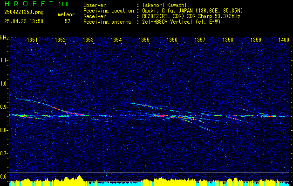Click the 1356 time marker
Viewport: 293px width, 186px height.
[172, 40]
